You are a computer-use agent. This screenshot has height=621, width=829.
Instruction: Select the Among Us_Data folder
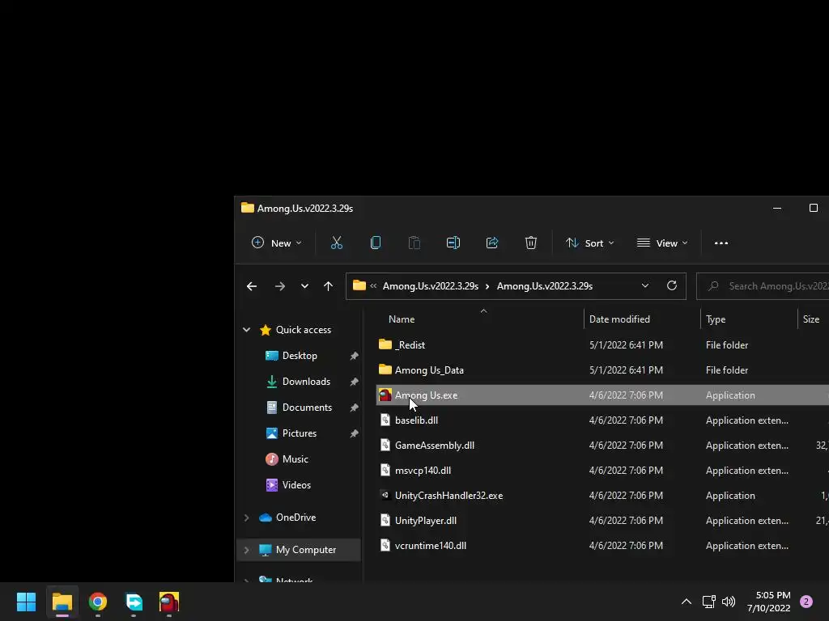coord(602,370)
